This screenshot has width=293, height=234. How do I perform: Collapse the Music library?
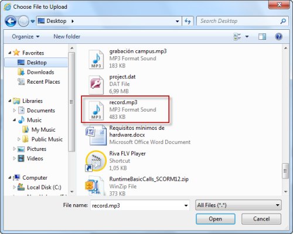coord(14,120)
